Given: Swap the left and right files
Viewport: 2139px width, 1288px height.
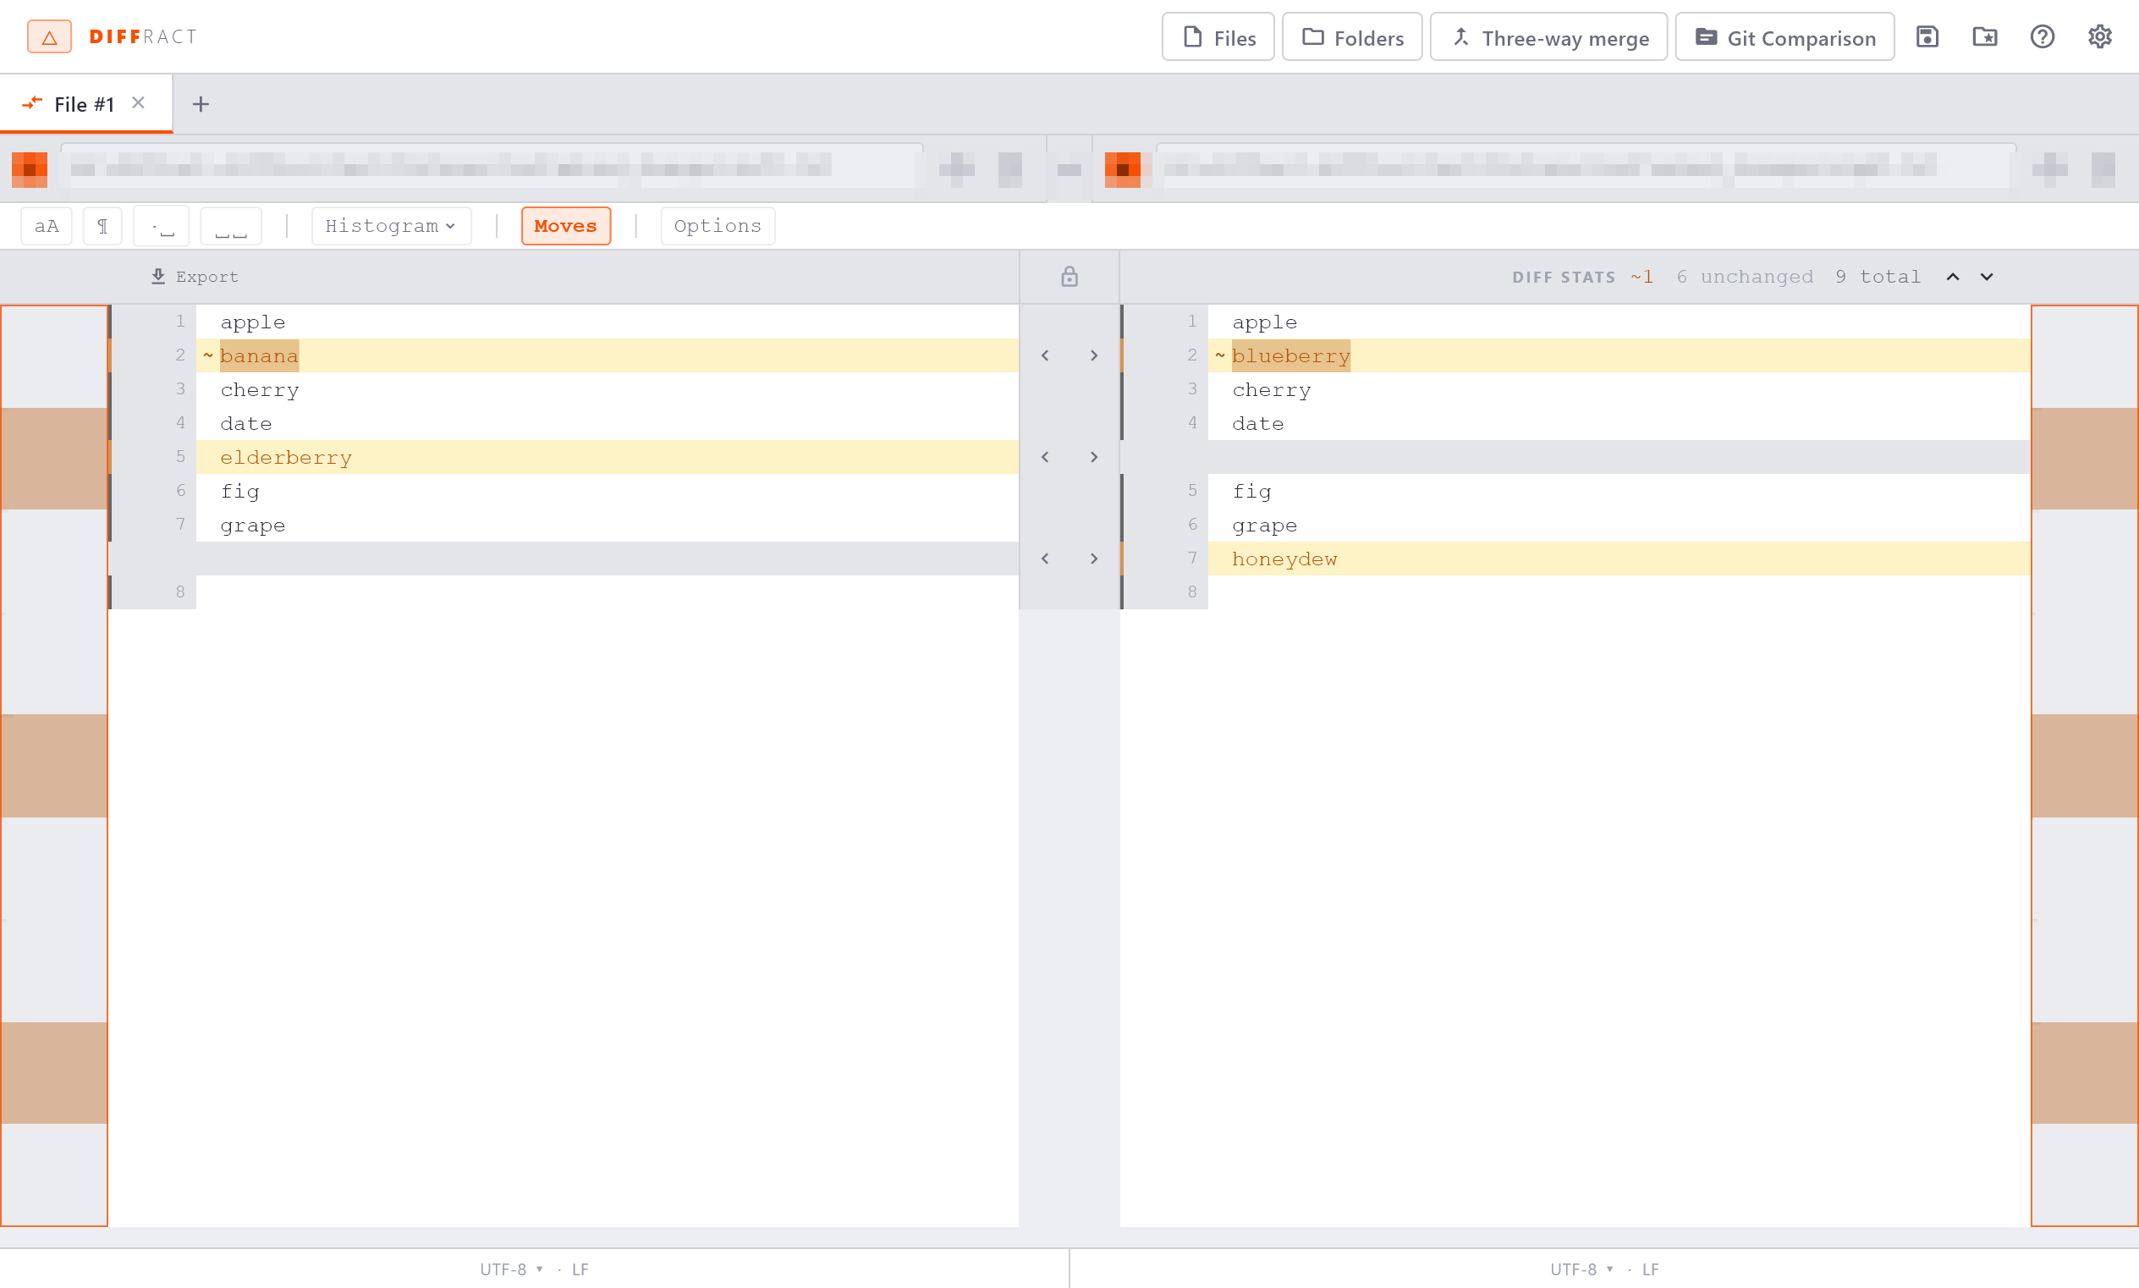Looking at the screenshot, I should coord(1069,169).
